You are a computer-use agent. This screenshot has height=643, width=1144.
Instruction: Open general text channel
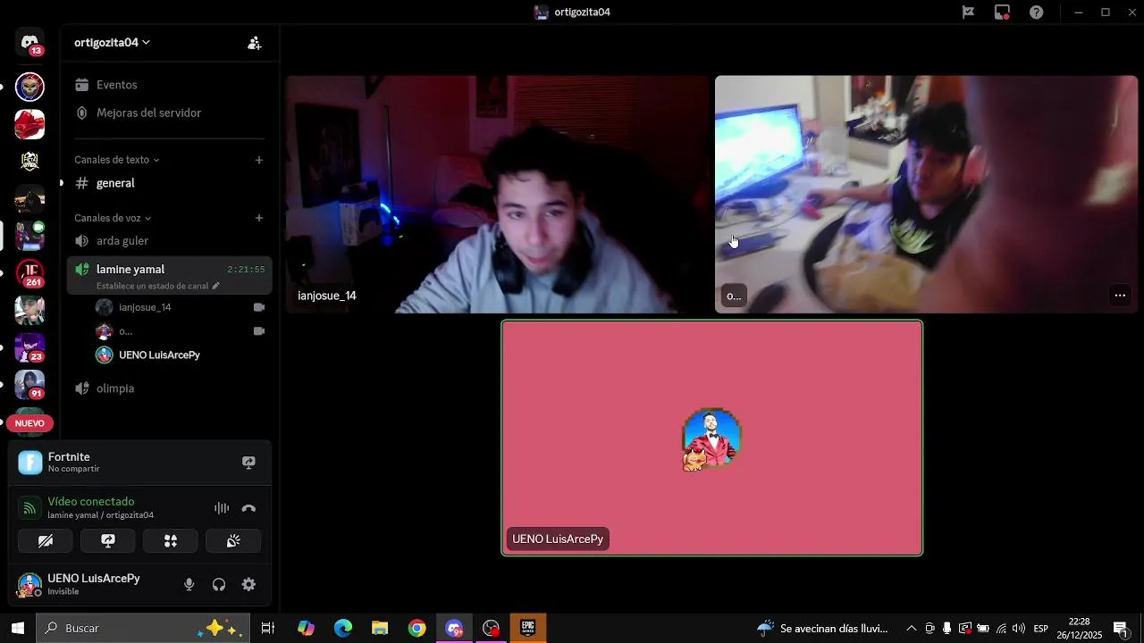(x=169, y=183)
